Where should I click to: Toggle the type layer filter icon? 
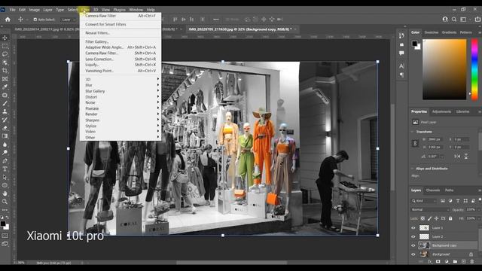tap(458, 201)
